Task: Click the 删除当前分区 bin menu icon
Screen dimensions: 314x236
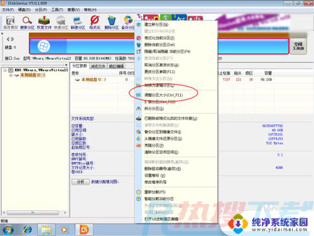Action: click(139, 45)
